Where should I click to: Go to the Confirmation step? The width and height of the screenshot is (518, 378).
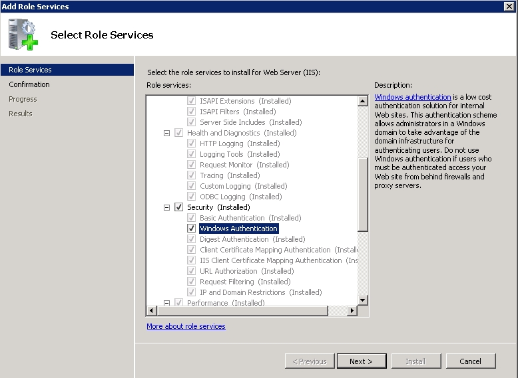tap(29, 84)
